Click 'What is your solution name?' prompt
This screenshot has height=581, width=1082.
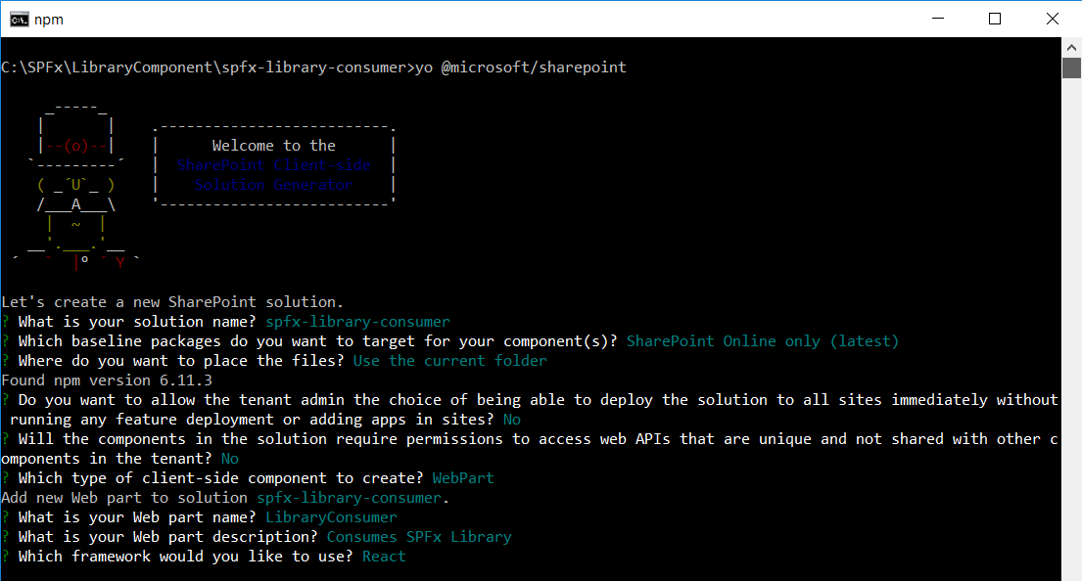tap(137, 322)
